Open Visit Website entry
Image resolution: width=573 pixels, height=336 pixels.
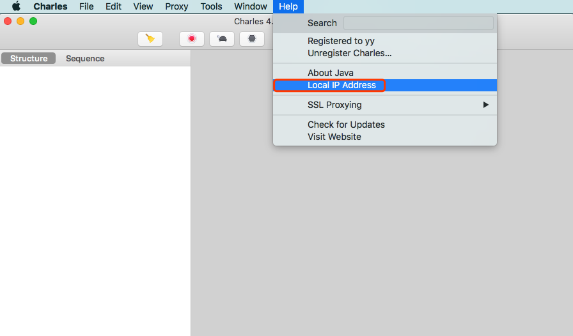coord(334,137)
